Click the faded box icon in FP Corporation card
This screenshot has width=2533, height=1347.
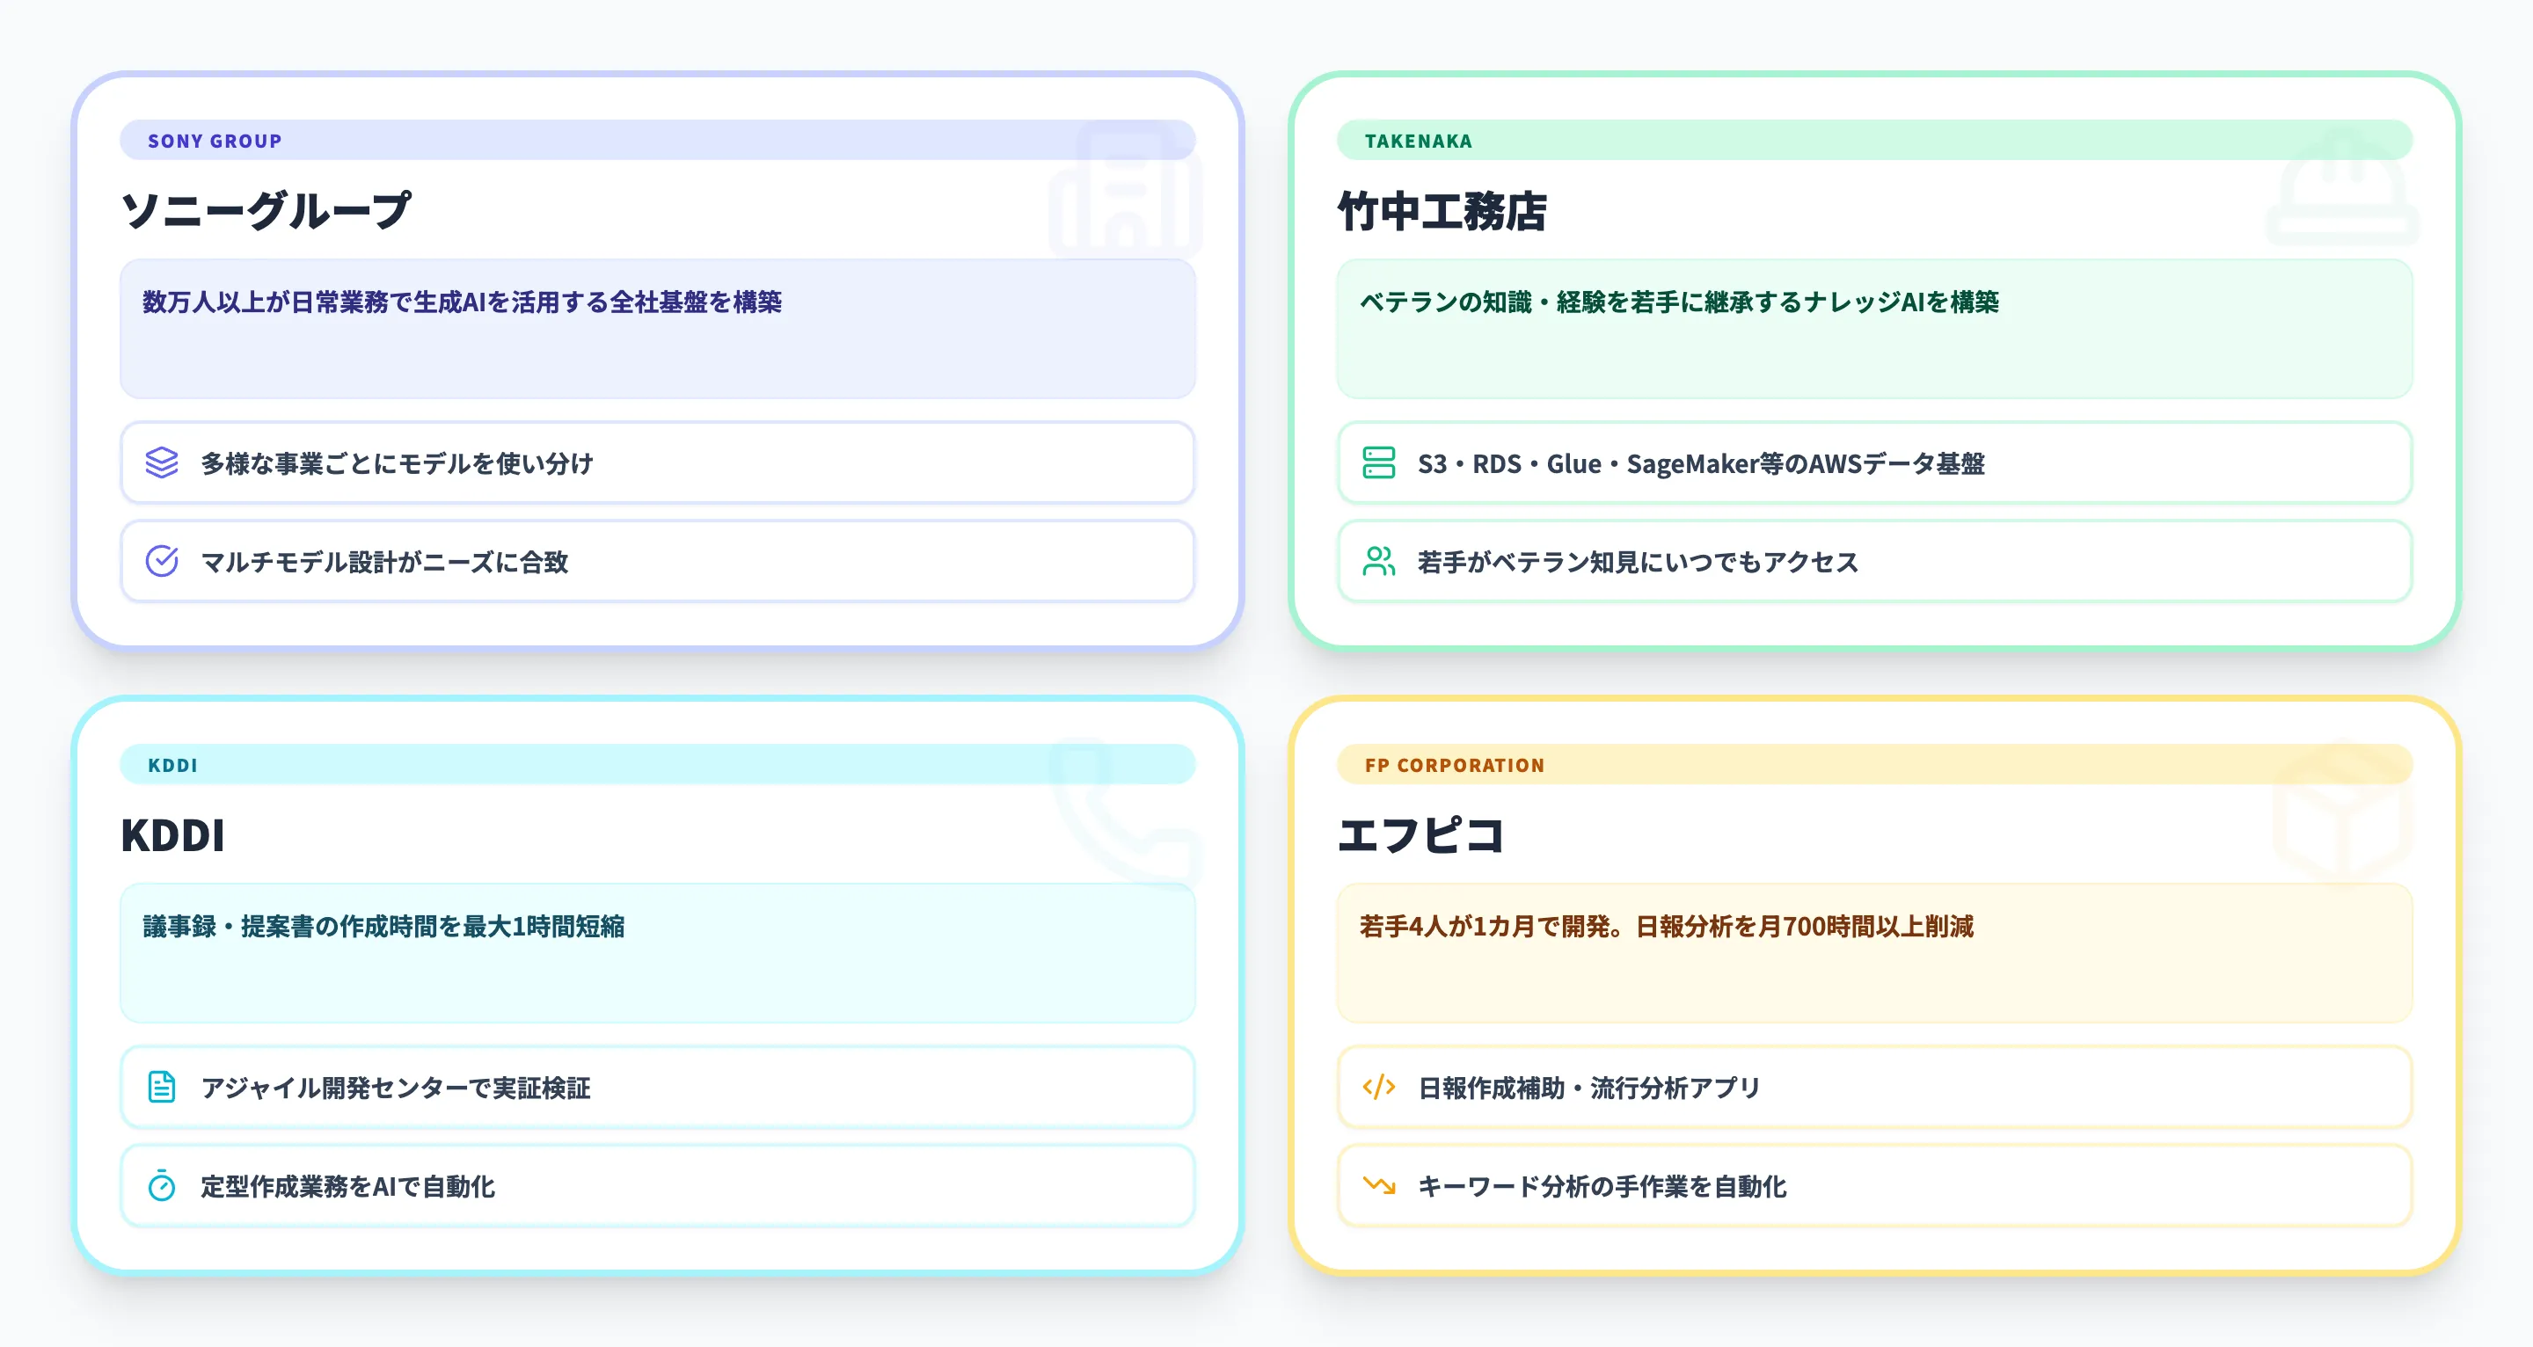[x=2342, y=813]
